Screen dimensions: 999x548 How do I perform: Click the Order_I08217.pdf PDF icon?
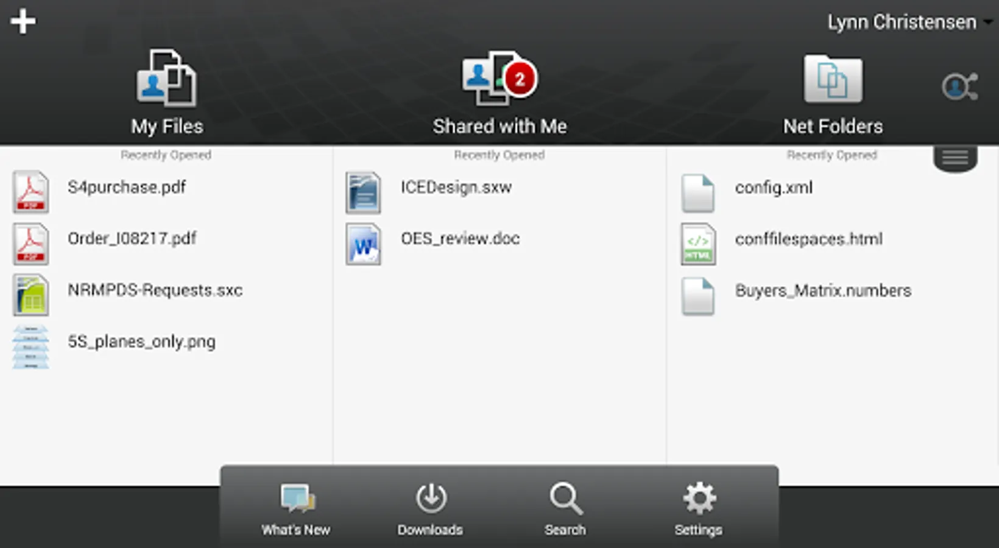[x=30, y=244]
